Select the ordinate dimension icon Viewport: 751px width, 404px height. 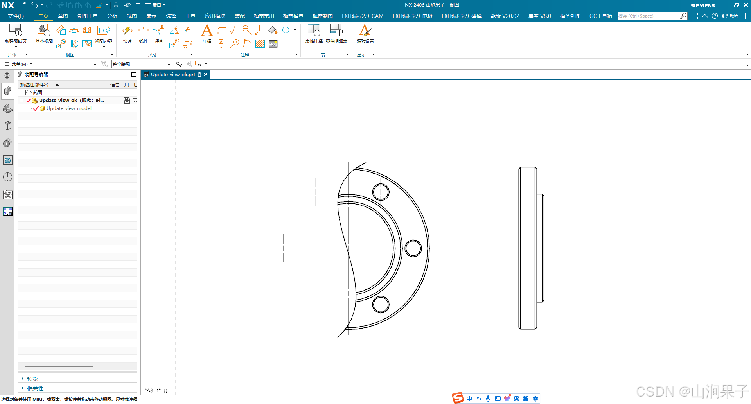(x=187, y=44)
